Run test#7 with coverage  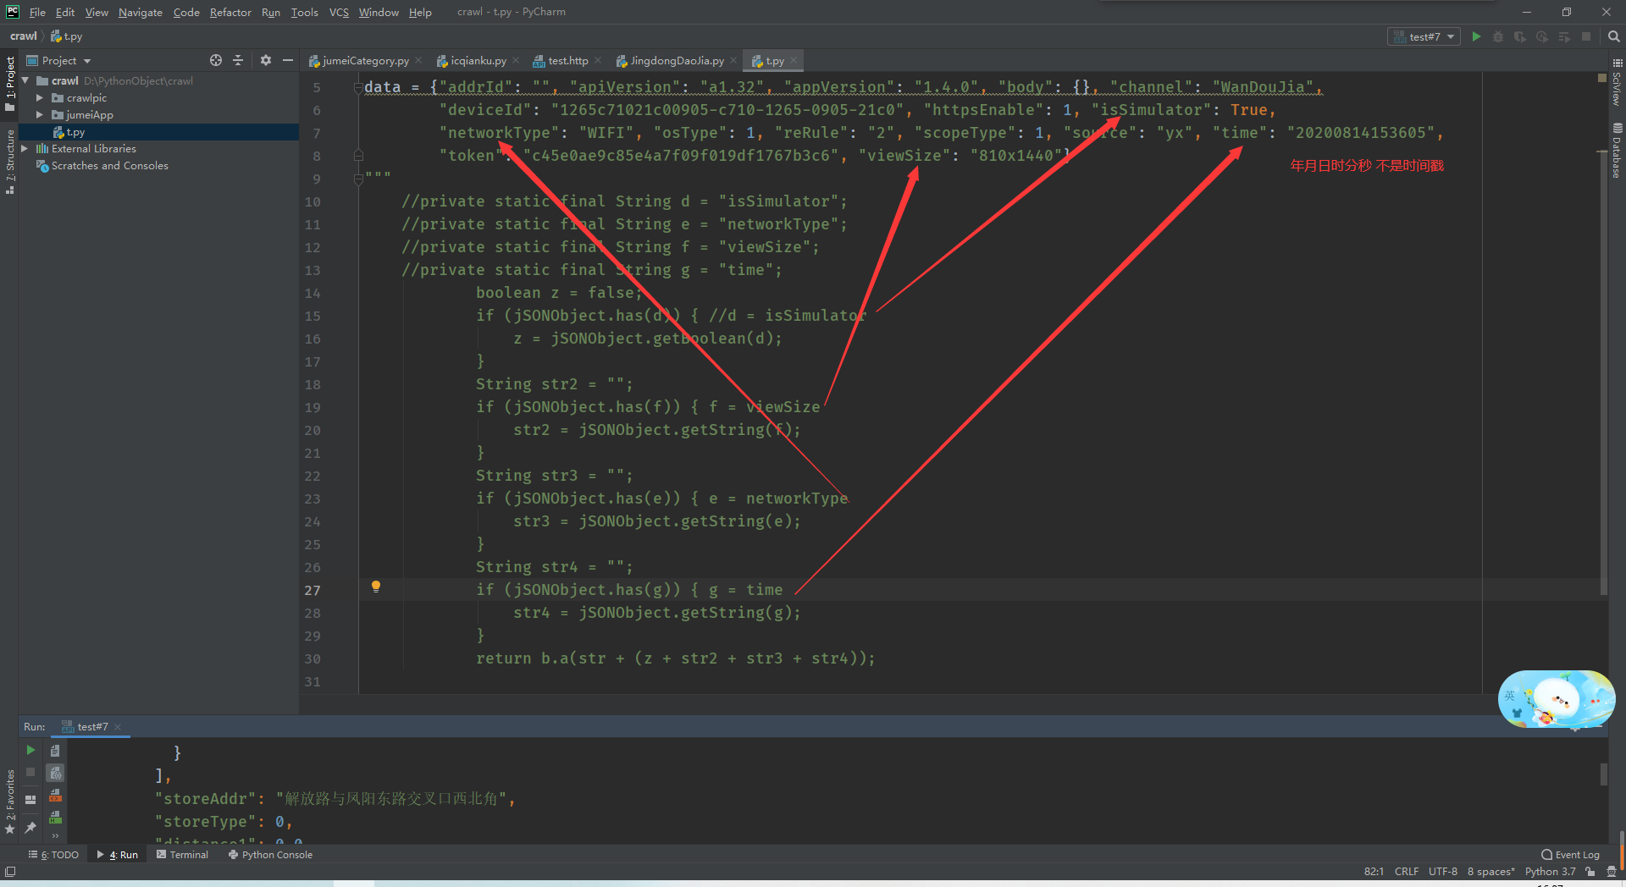(x=1520, y=36)
